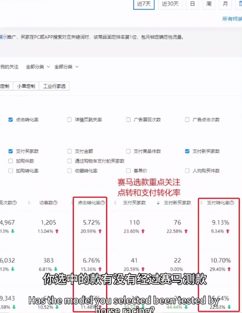The width and height of the screenshot is (242, 313).
Task: Click sort arrows left of 支付转化率 header
Action: (x=201, y=203)
